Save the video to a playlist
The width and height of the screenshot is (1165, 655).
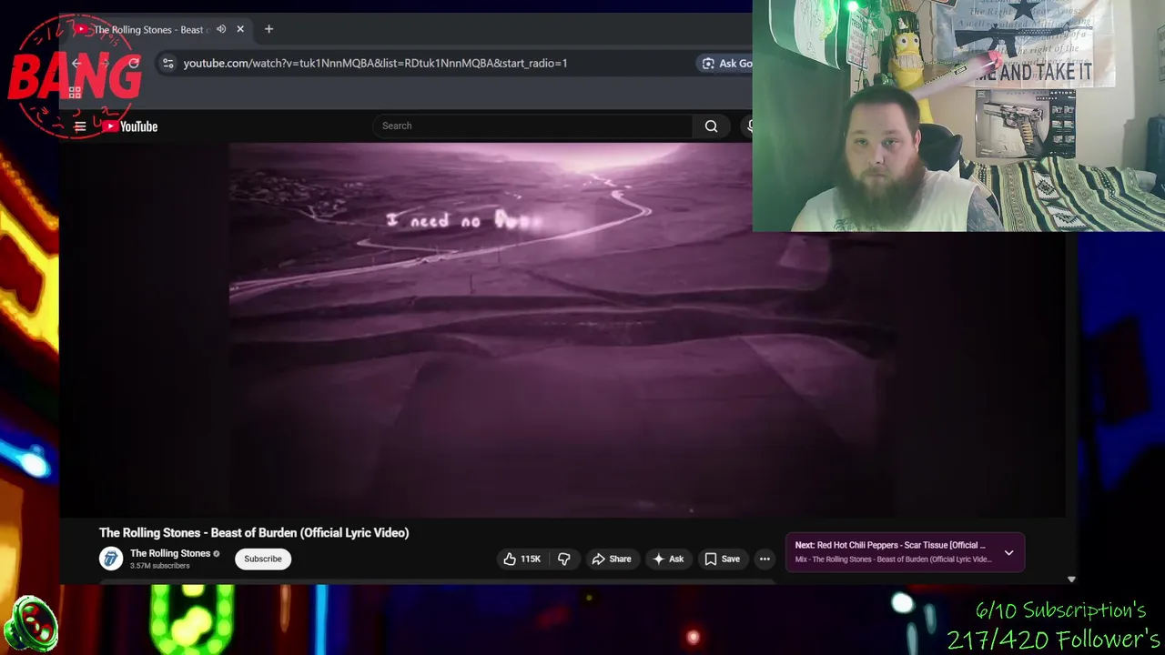point(722,559)
